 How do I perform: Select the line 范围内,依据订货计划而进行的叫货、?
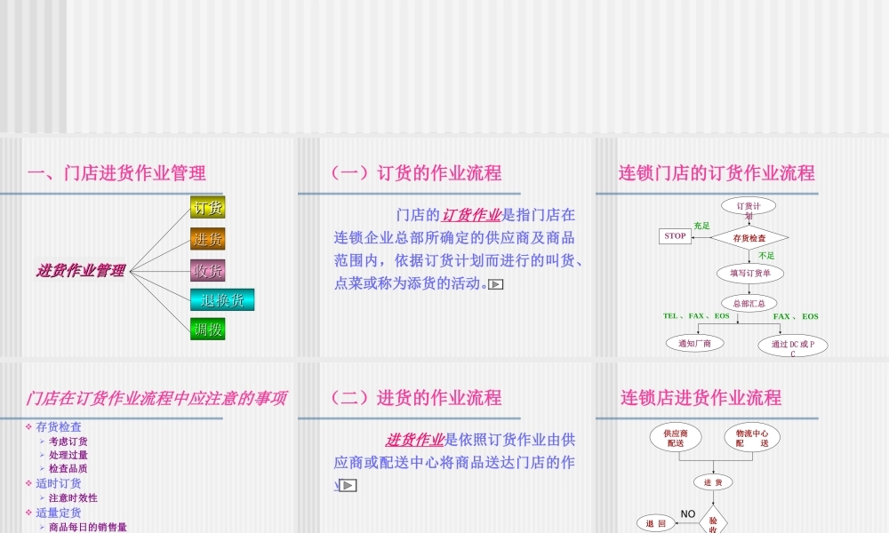point(459,260)
